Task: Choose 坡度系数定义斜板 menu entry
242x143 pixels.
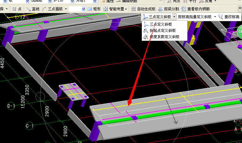Action: pyautogui.click(x=164, y=37)
